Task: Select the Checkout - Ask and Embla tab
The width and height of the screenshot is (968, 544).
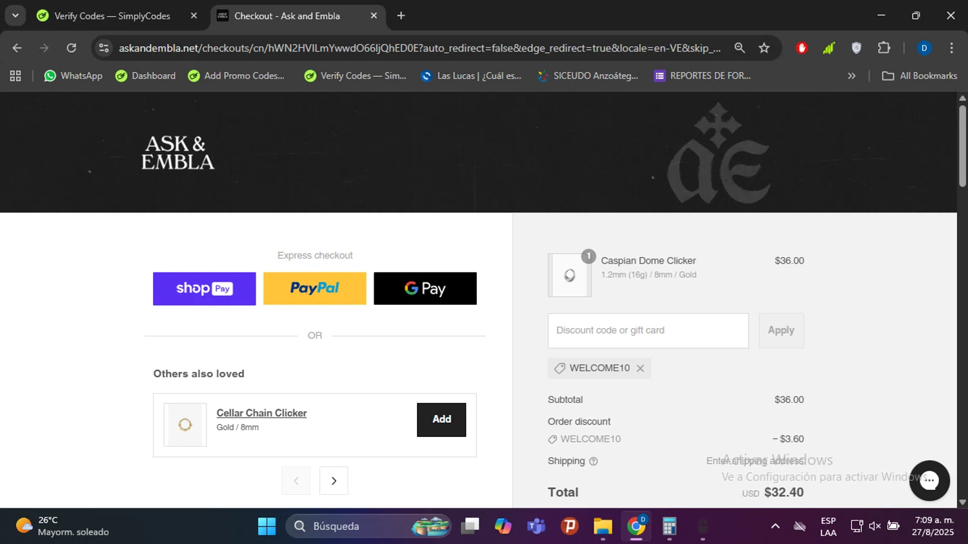Action: 287,15
